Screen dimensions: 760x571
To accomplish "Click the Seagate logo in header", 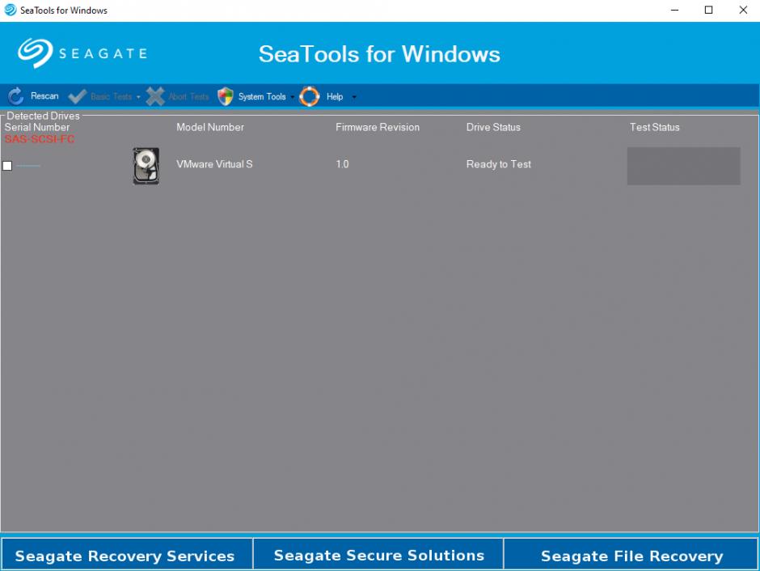I will coord(82,53).
